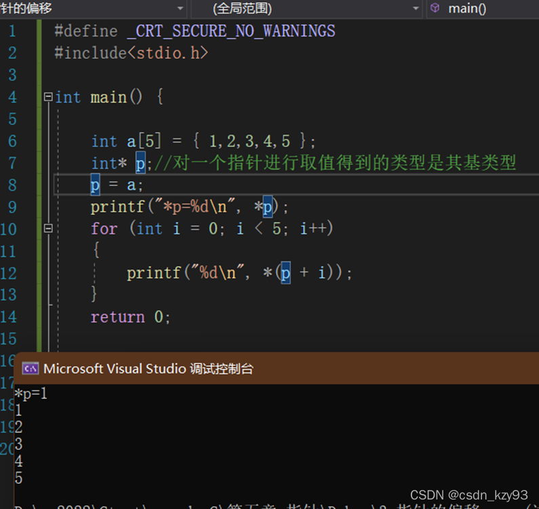Click line number 14 in the gutter
Image resolution: width=539 pixels, height=509 pixels.
[x=9, y=317]
